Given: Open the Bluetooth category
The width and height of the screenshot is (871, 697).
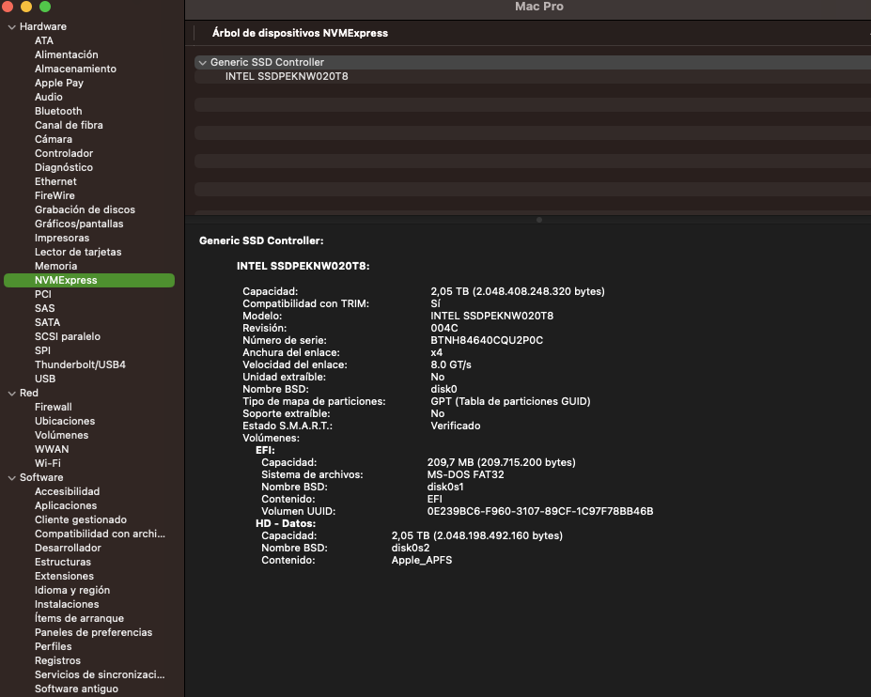Looking at the screenshot, I should (x=58, y=111).
